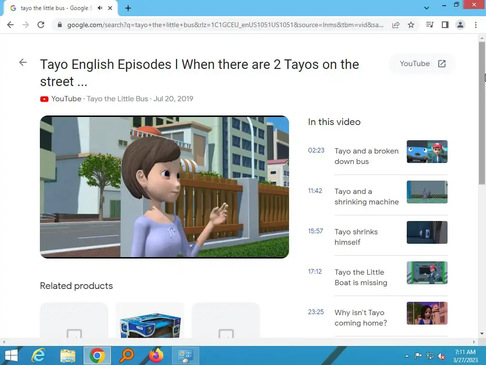486x365 pixels.
Task: Open network tray icon
Action: 430,356
